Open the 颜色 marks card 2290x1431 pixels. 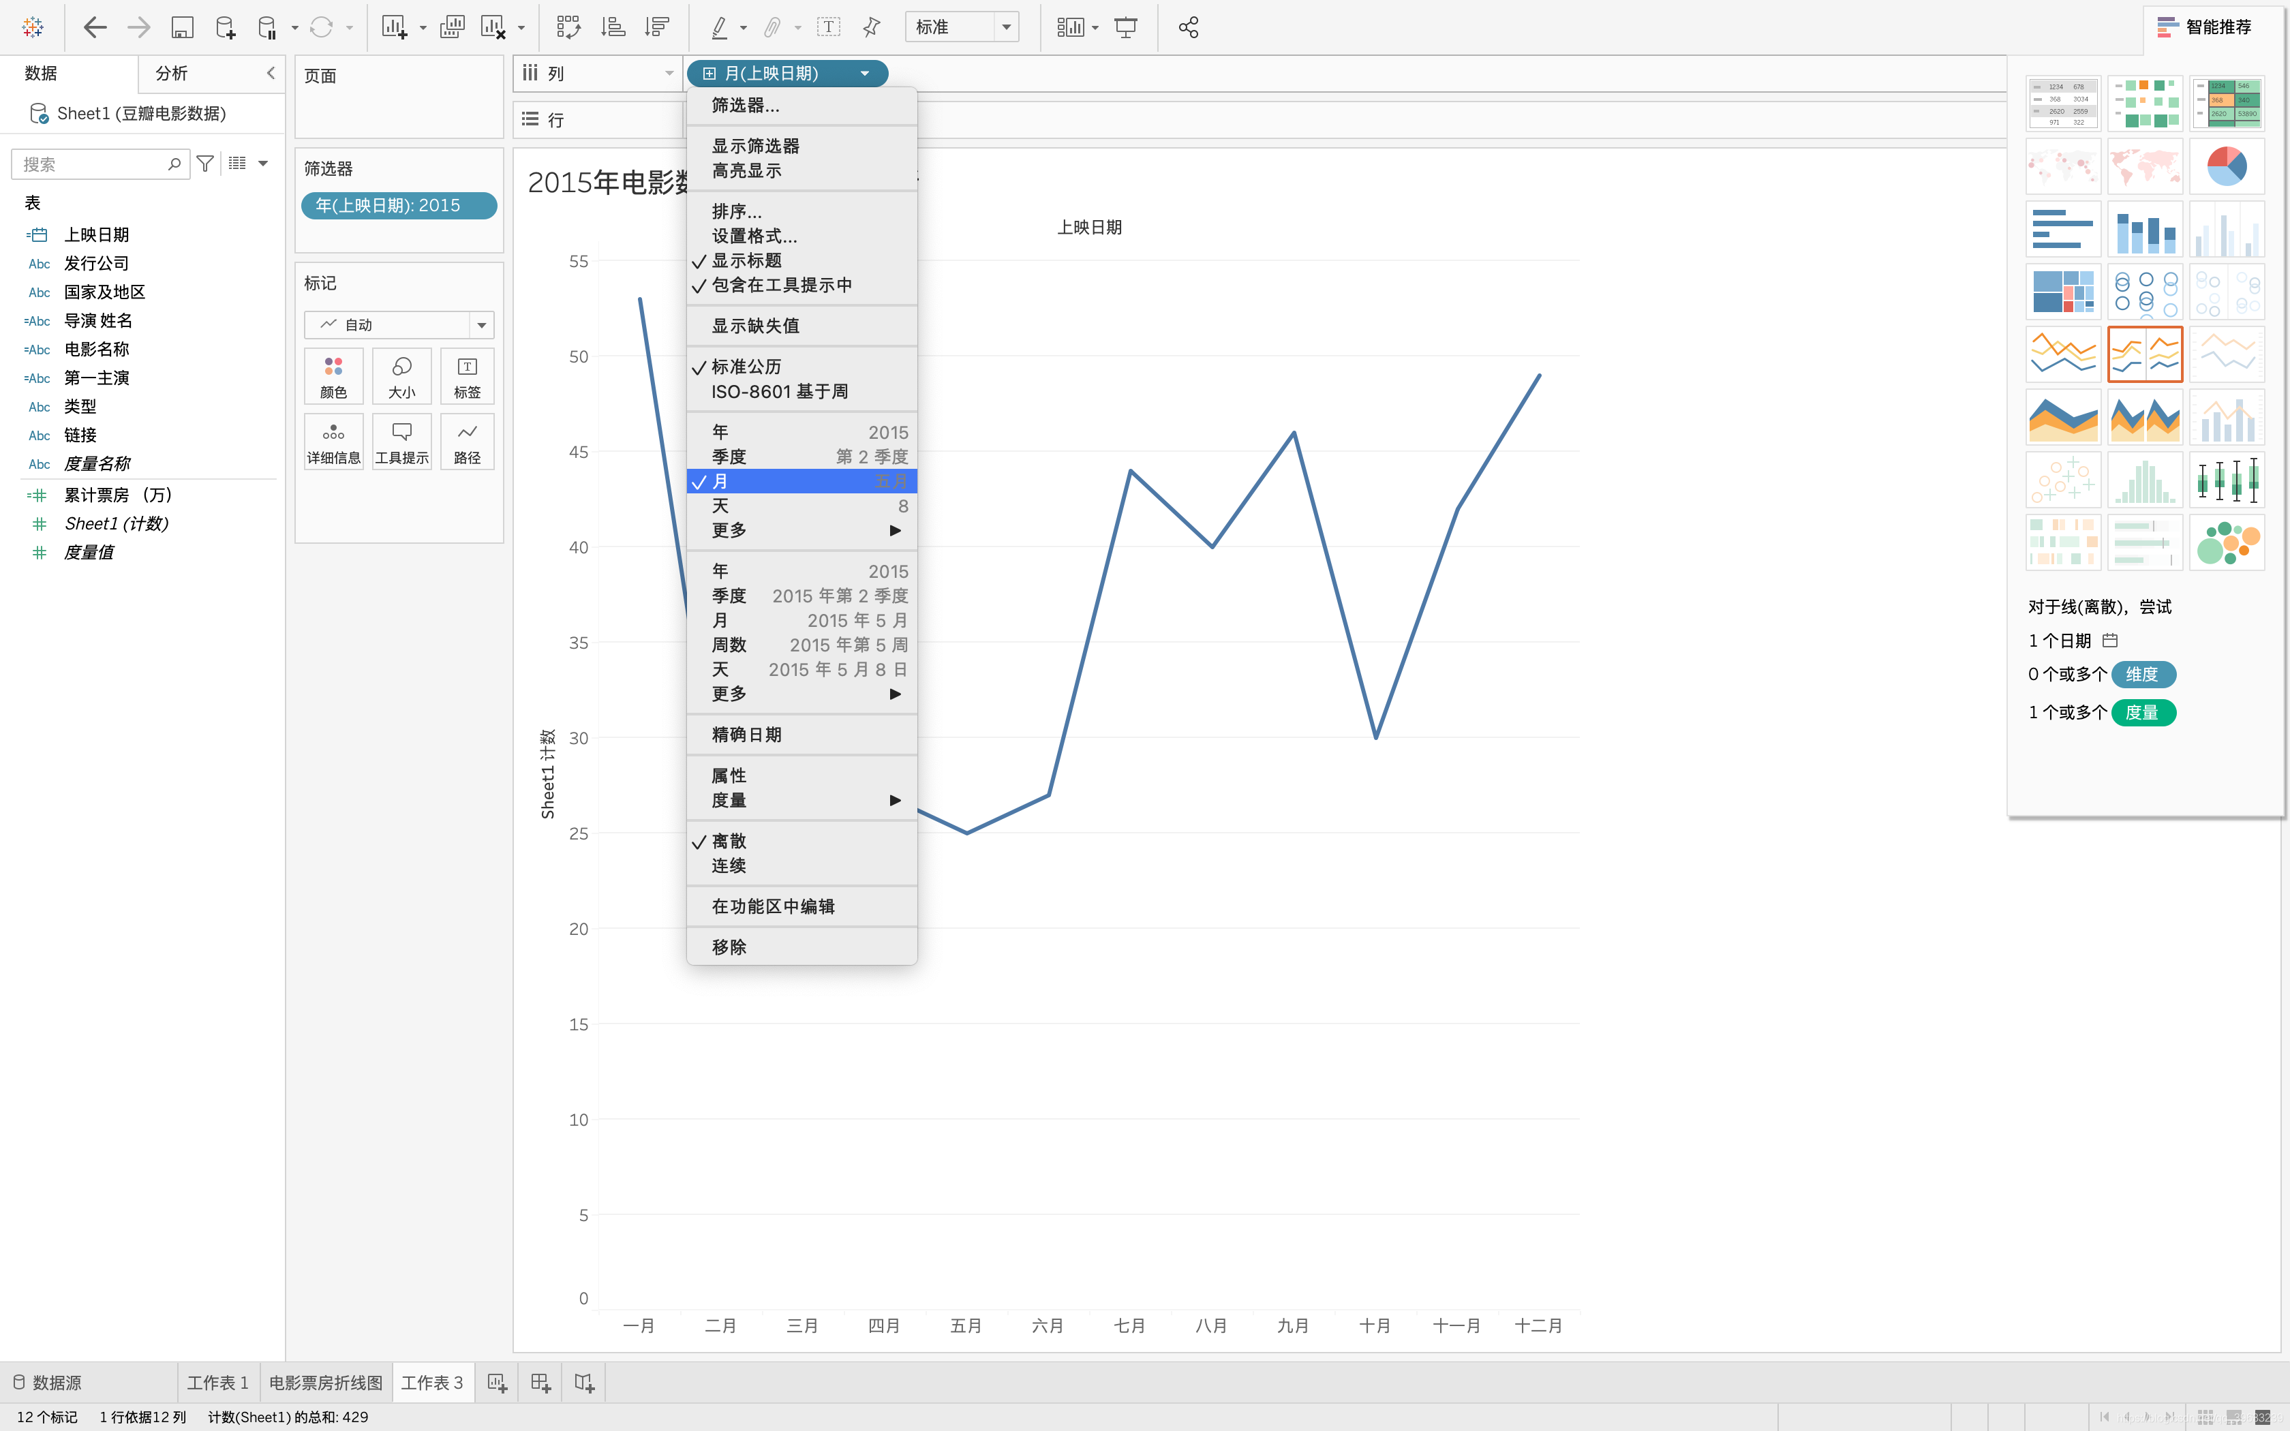(x=333, y=375)
